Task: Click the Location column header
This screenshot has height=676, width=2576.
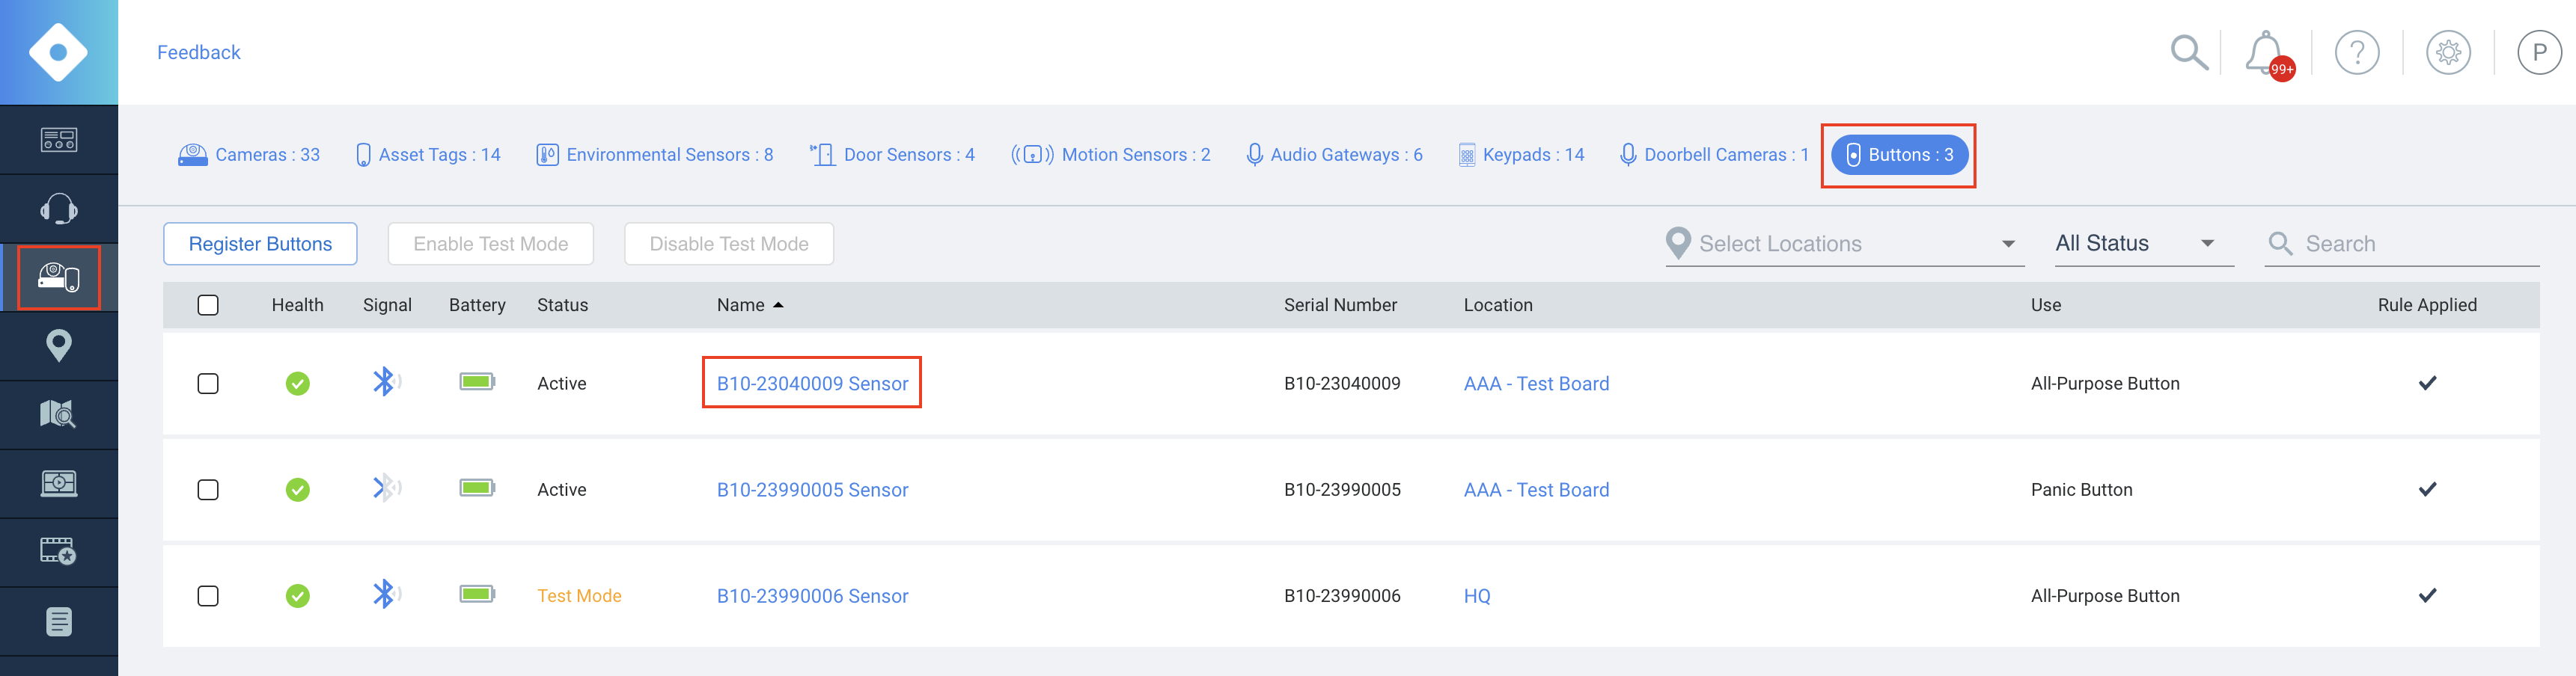Action: tap(1497, 306)
